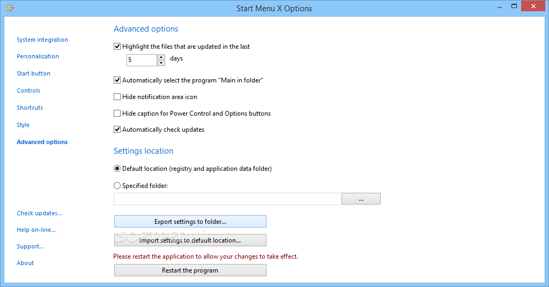The image size is (549, 287).
Task: Click the specified folder path field
Action: 227,199
